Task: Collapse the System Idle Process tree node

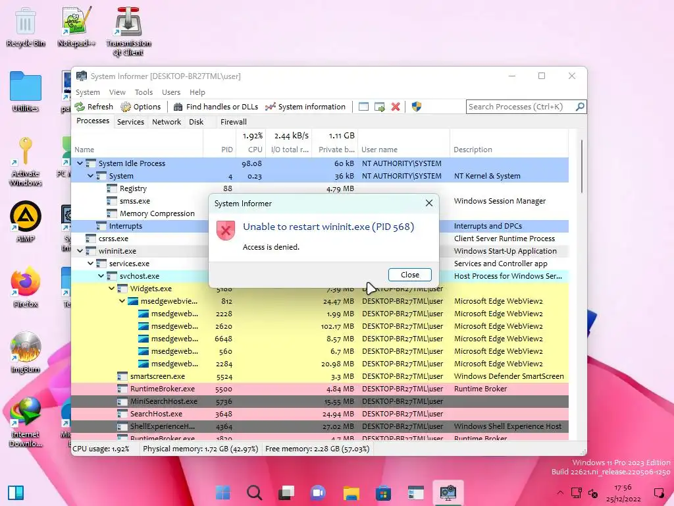Action: point(80,163)
